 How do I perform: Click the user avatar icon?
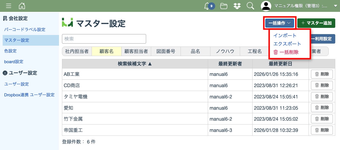[x=266, y=6]
